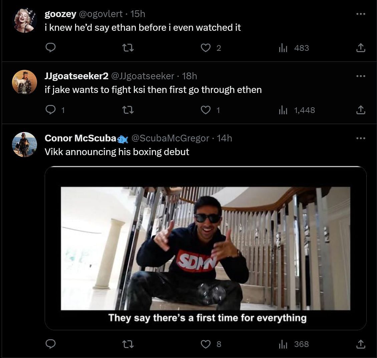The image size is (377, 358).
Task: Share JJgoatseeker2's tweet
Action: point(360,110)
